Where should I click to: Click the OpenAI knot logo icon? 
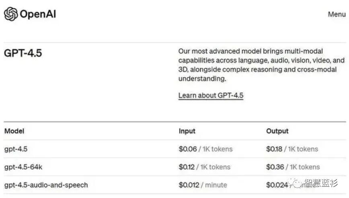click(11, 14)
